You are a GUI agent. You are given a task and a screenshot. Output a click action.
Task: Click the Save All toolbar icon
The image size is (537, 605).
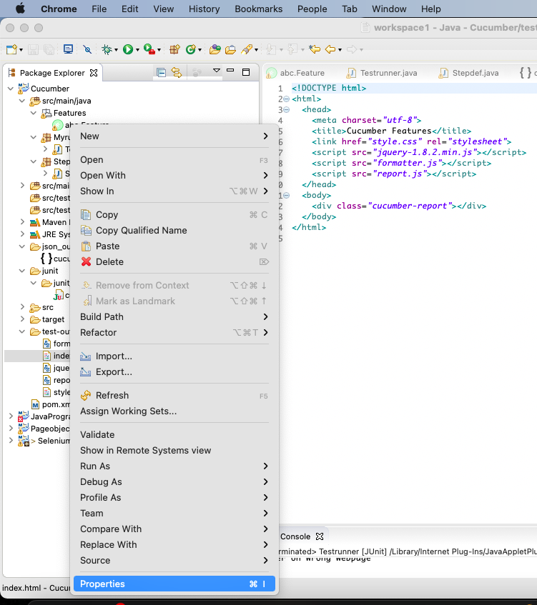49,49
